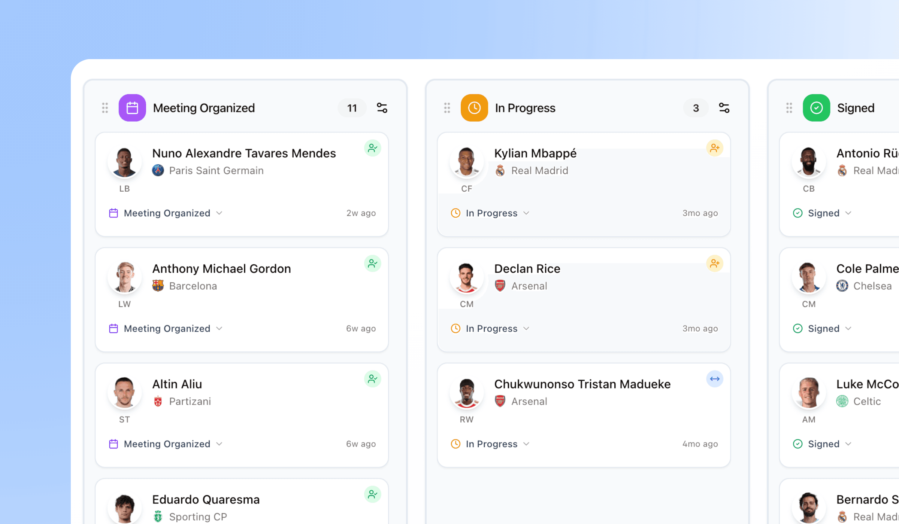Screen dimensions: 899x524
Task: Click the green user-check badge on Eduardo Quaresma card
Action: [x=373, y=494]
